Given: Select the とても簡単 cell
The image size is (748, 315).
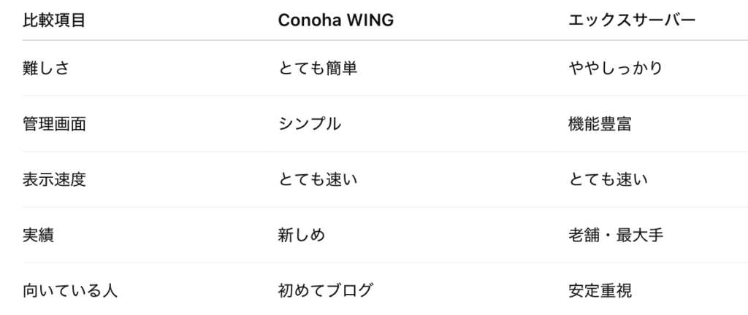Looking at the screenshot, I should pyautogui.click(x=318, y=69).
